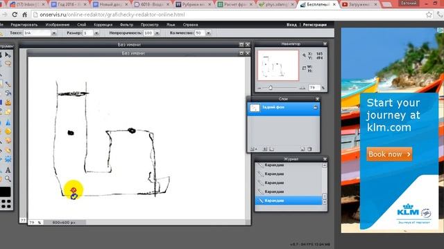Click the delete layer trash icon
This screenshot has height=249, width=444.
[x=309, y=149]
